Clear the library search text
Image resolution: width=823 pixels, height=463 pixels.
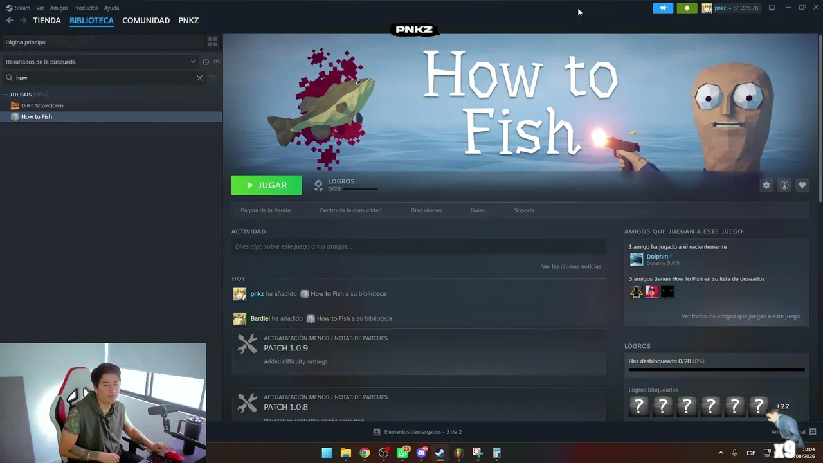pos(199,78)
